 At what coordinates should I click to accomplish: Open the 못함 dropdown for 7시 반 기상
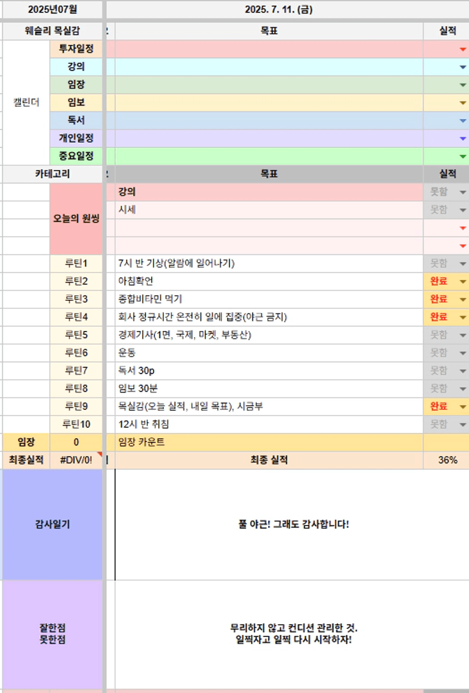pos(463,264)
